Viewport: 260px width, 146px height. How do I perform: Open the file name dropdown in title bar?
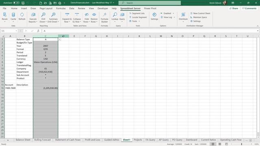coord(113,3)
